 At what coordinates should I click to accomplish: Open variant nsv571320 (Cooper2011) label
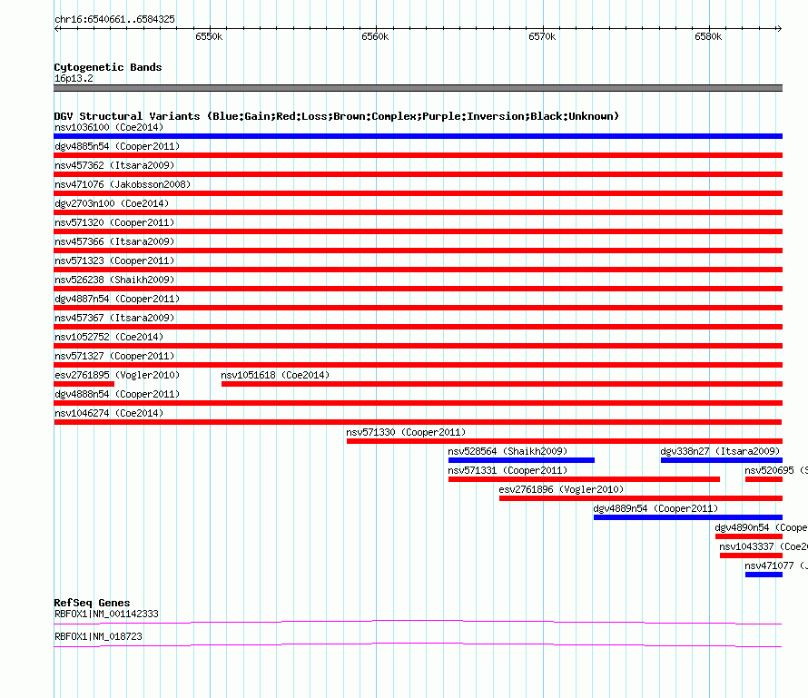pyautogui.click(x=114, y=222)
